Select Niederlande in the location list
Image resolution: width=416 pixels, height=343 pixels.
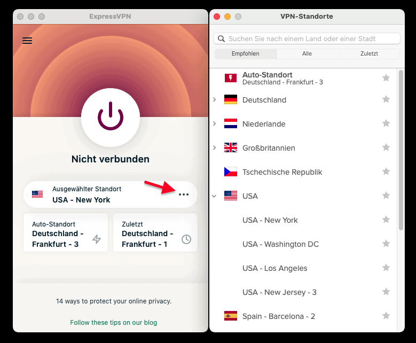tap(304, 124)
